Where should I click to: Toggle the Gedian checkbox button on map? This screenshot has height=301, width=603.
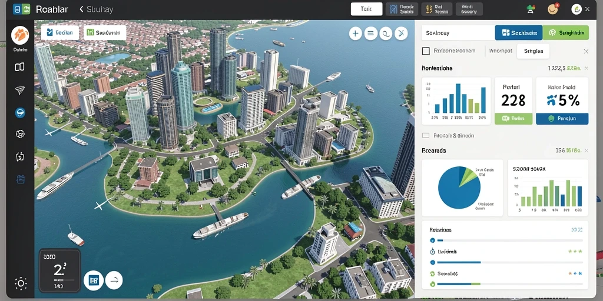pyautogui.click(x=59, y=33)
